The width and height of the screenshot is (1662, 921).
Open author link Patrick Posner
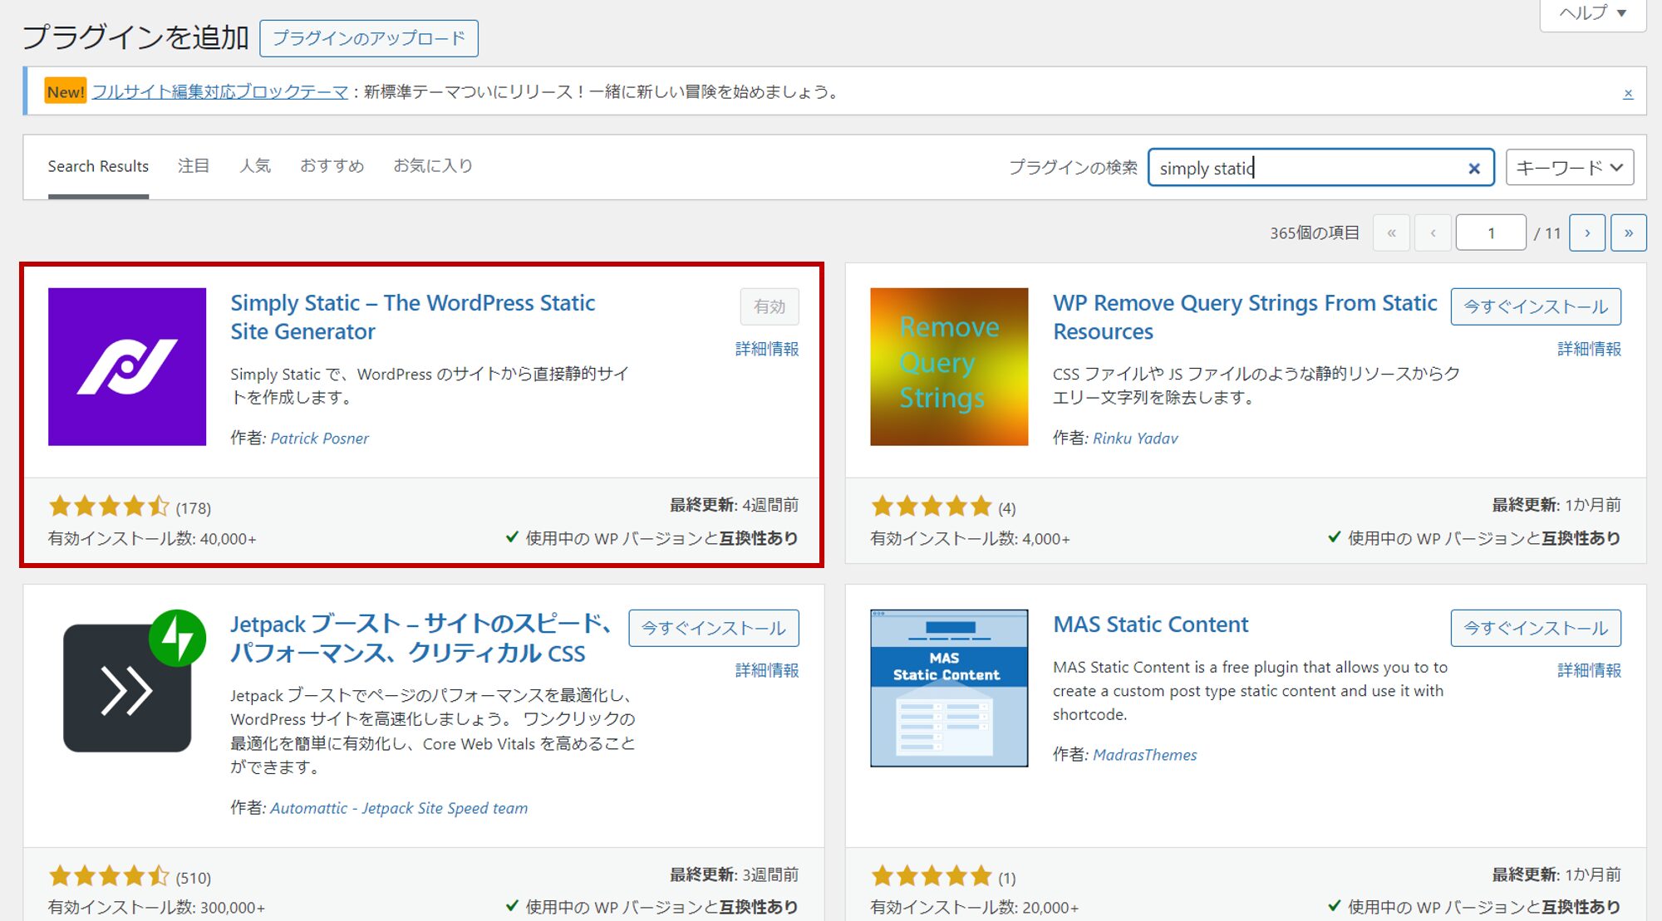pyautogui.click(x=320, y=438)
